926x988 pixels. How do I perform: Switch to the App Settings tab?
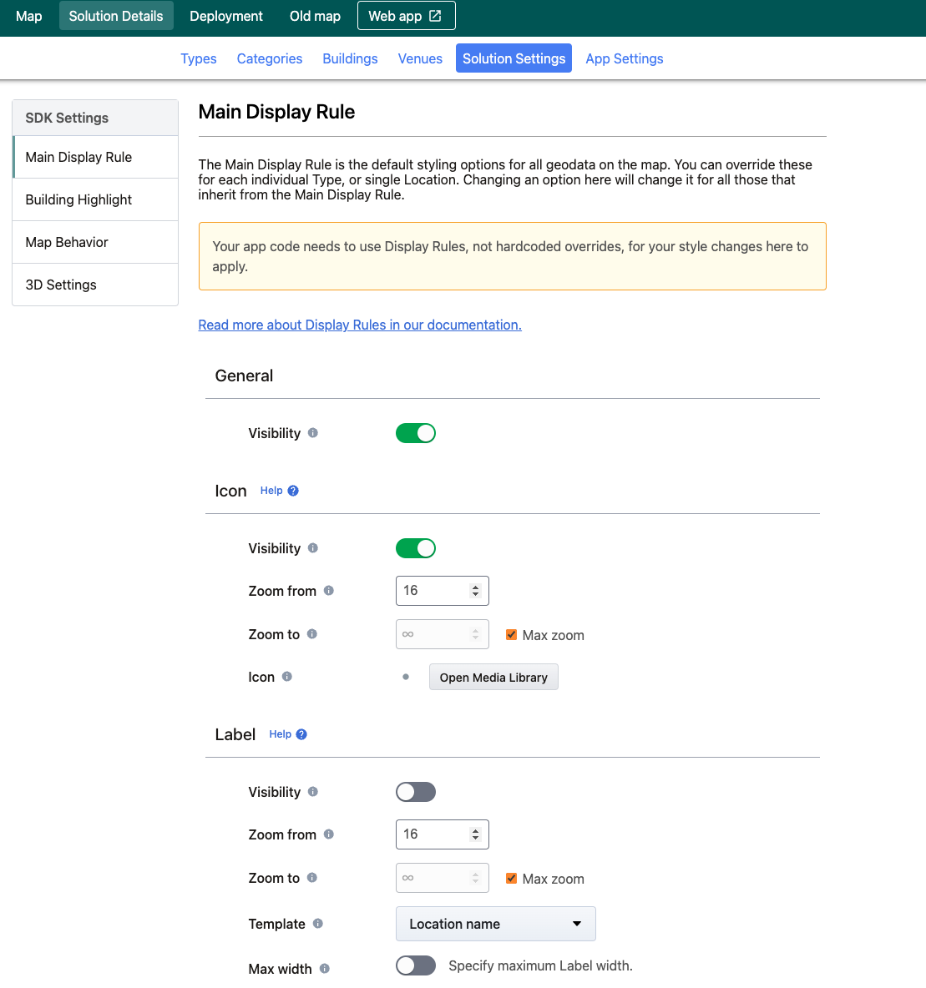[x=624, y=58]
